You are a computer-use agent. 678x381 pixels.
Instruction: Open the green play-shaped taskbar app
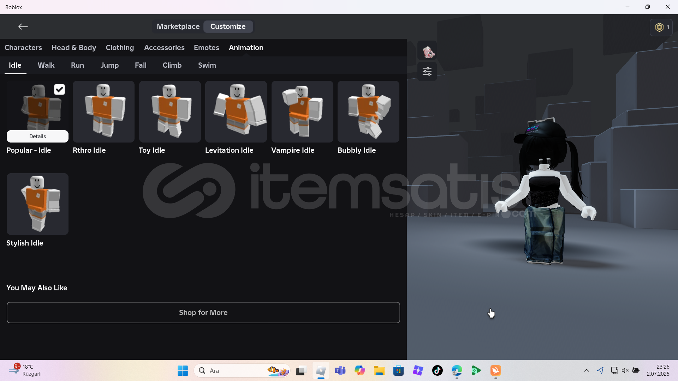click(476, 370)
